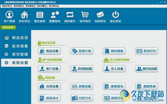Open 商品销售(U) menu
Image resolution: width=167 pixels, height=104 pixels.
click(x=19, y=6)
